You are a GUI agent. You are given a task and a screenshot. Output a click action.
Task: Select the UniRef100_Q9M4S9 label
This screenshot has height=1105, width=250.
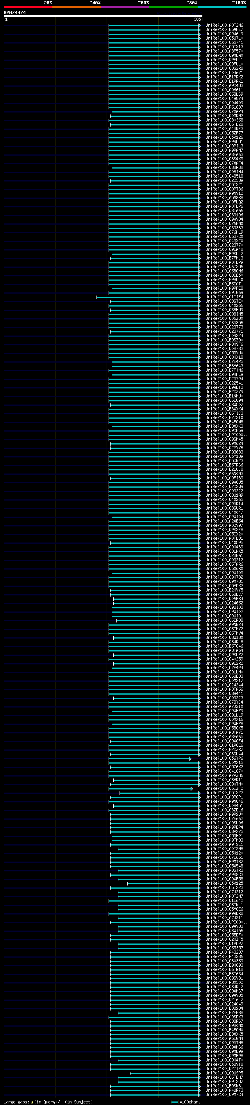(x=224, y=547)
